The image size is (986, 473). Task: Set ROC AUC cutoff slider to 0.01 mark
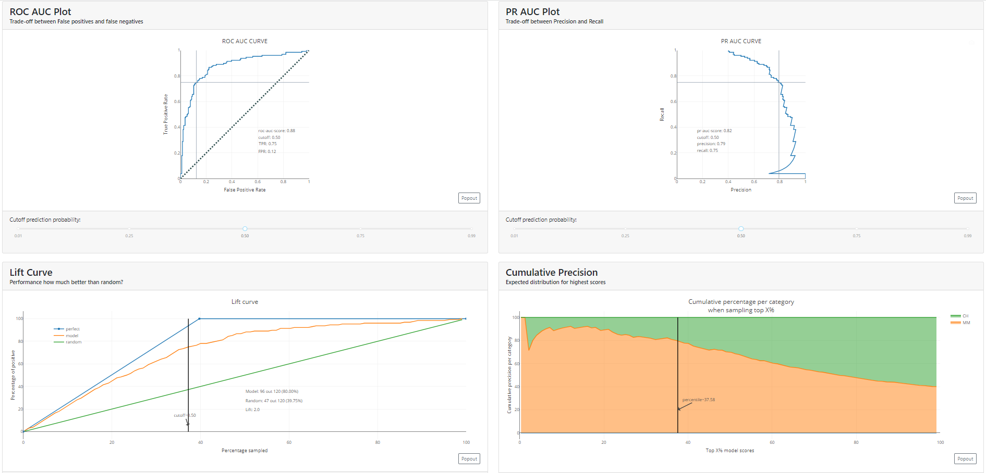(18, 228)
